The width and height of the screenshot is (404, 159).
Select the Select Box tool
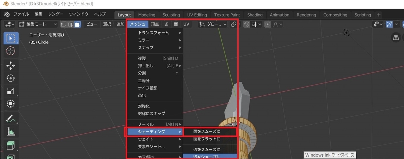11,38
